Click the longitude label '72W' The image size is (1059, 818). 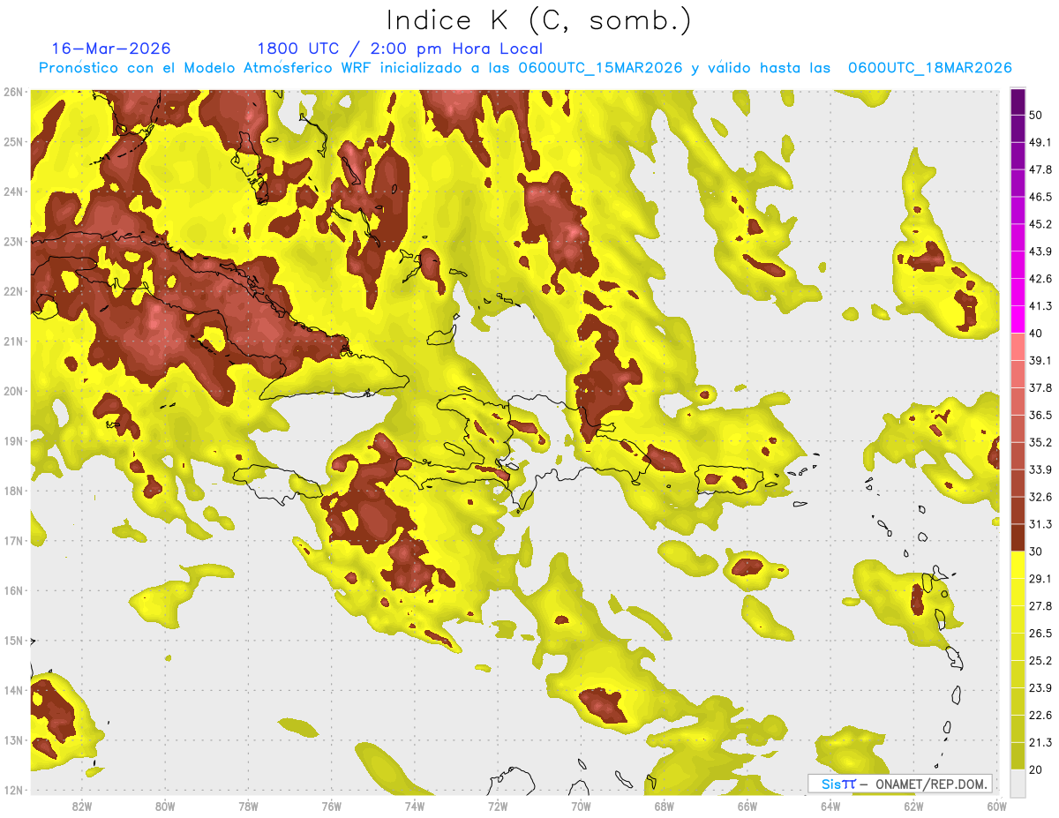498,807
